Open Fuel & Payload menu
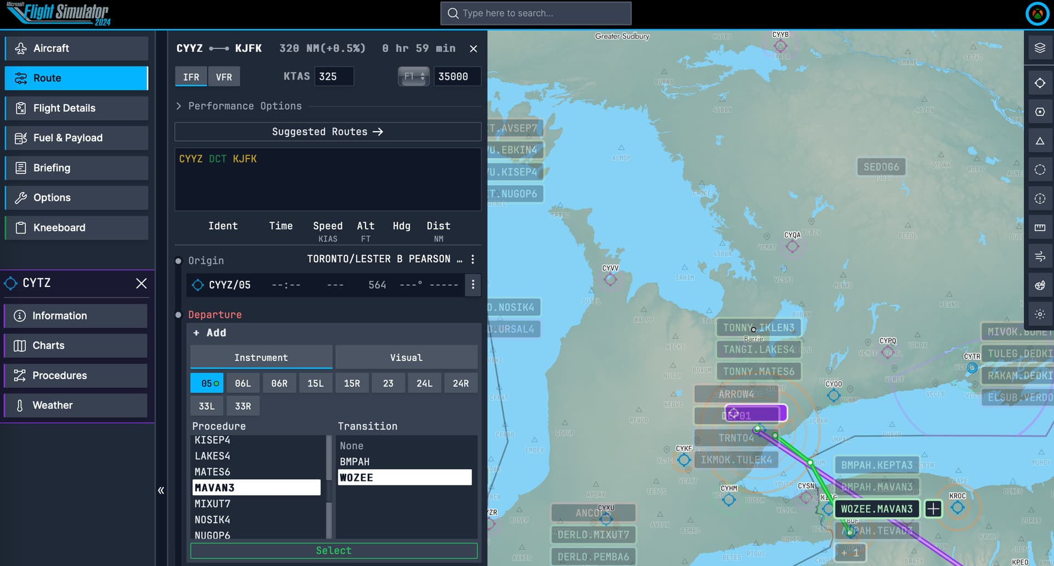The width and height of the screenshot is (1054, 566). pos(76,138)
